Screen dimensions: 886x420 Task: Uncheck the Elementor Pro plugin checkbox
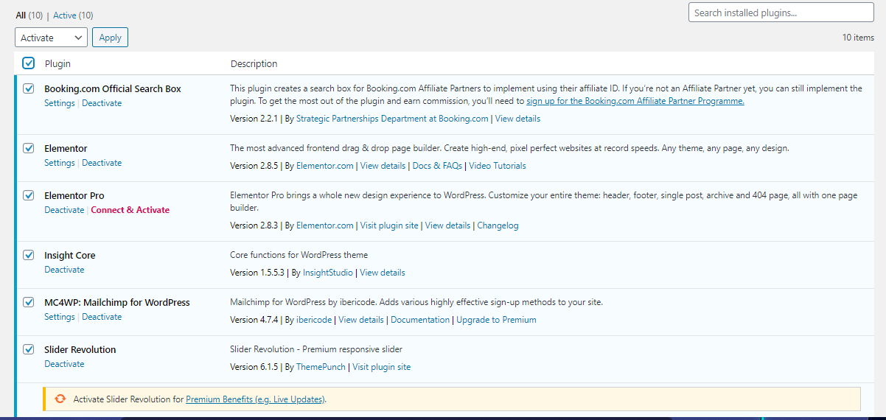[x=28, y=195]
